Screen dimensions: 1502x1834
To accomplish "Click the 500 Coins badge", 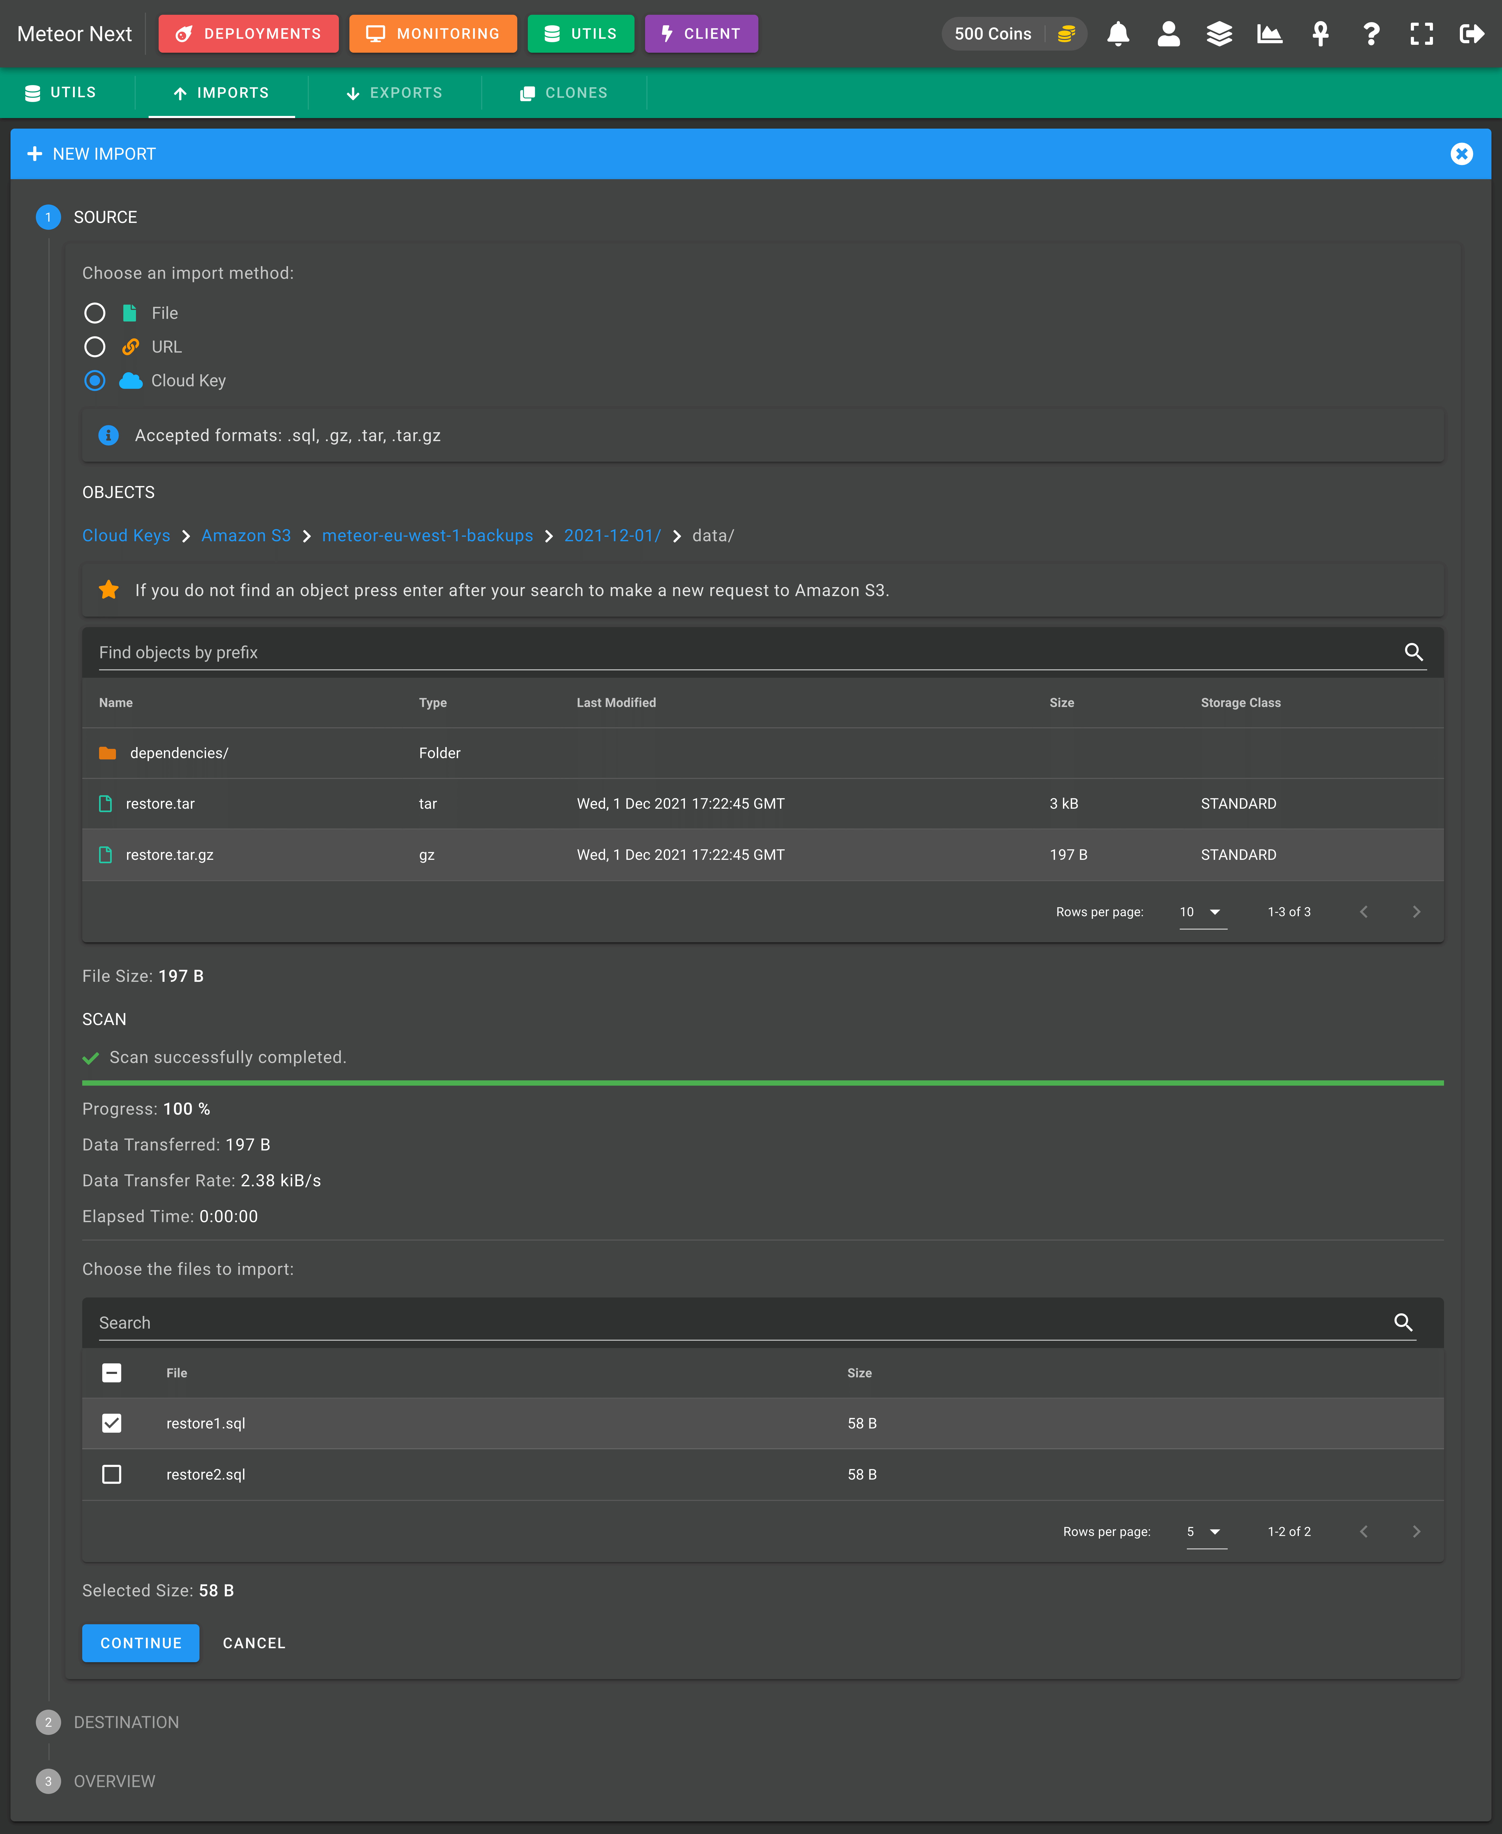I will (1014, 34).
